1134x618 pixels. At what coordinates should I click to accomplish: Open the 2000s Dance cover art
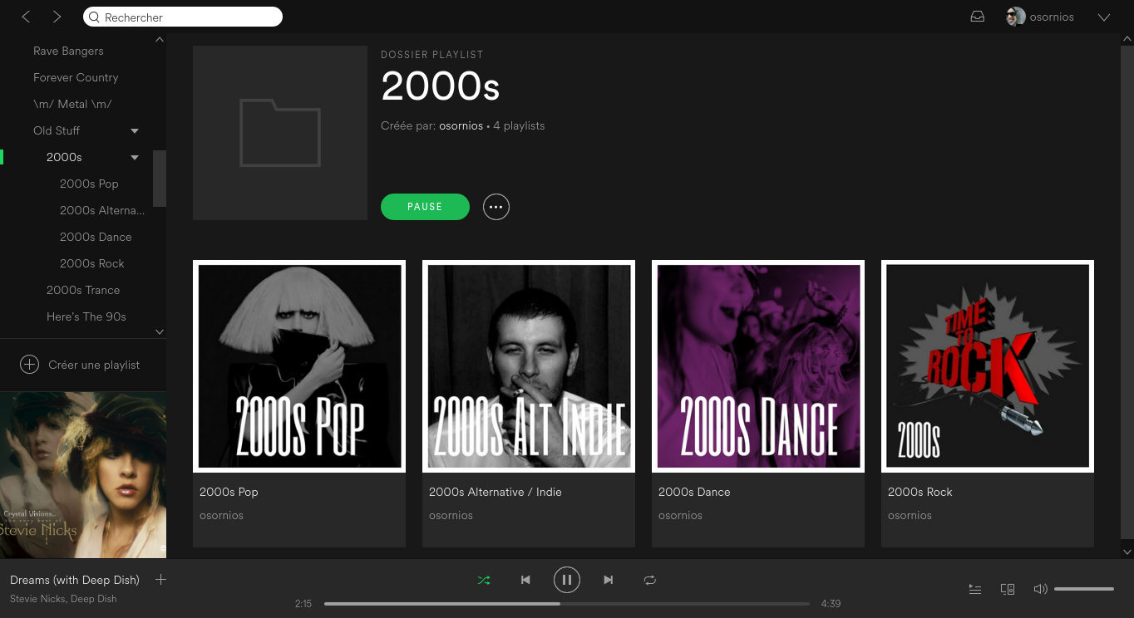click(x=758, y=366)
